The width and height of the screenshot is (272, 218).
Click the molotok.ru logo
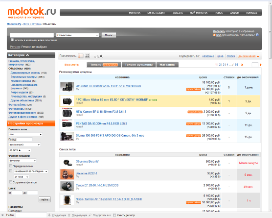point(32,13)
